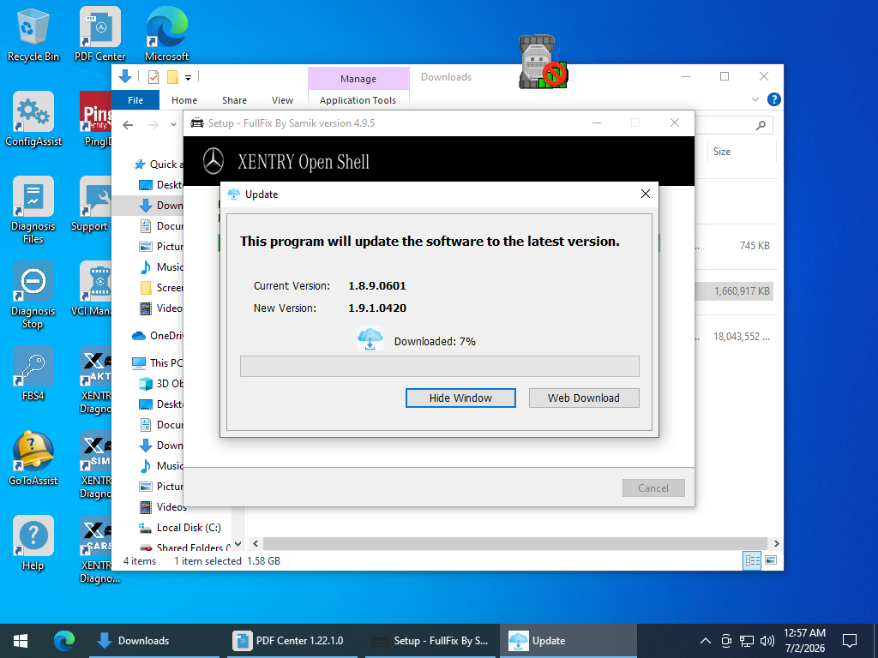Show hidden system tray icons
This screenshot has width=878, height=658.
click(x=706, y=641)
